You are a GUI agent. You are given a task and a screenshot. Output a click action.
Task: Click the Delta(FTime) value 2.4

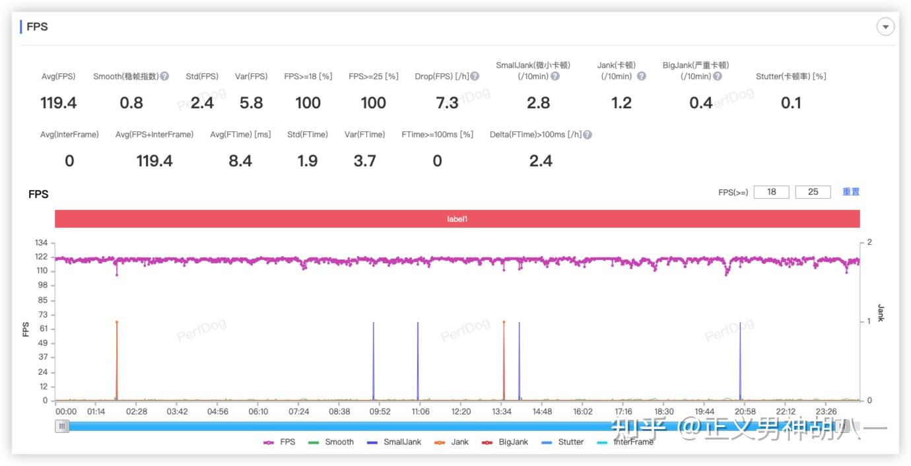[541, 161]
